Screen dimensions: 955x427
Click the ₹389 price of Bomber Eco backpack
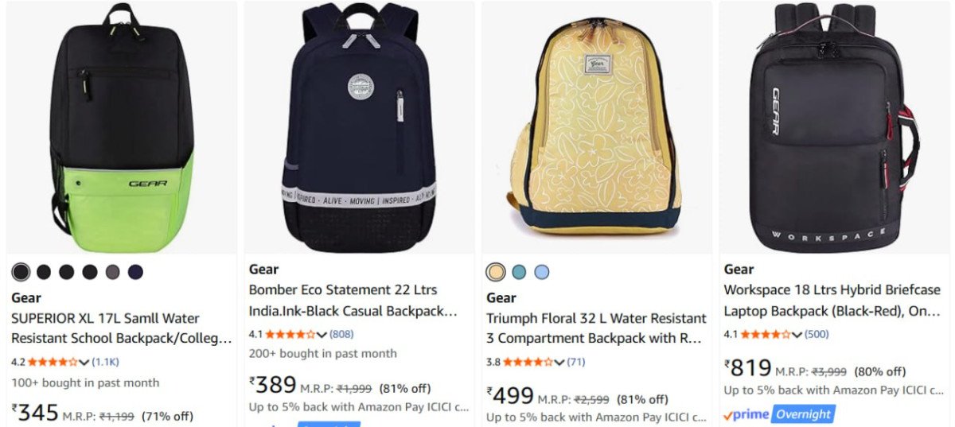click(273, 386)
